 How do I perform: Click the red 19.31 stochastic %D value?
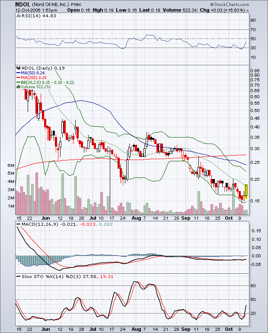click(106, 276)
